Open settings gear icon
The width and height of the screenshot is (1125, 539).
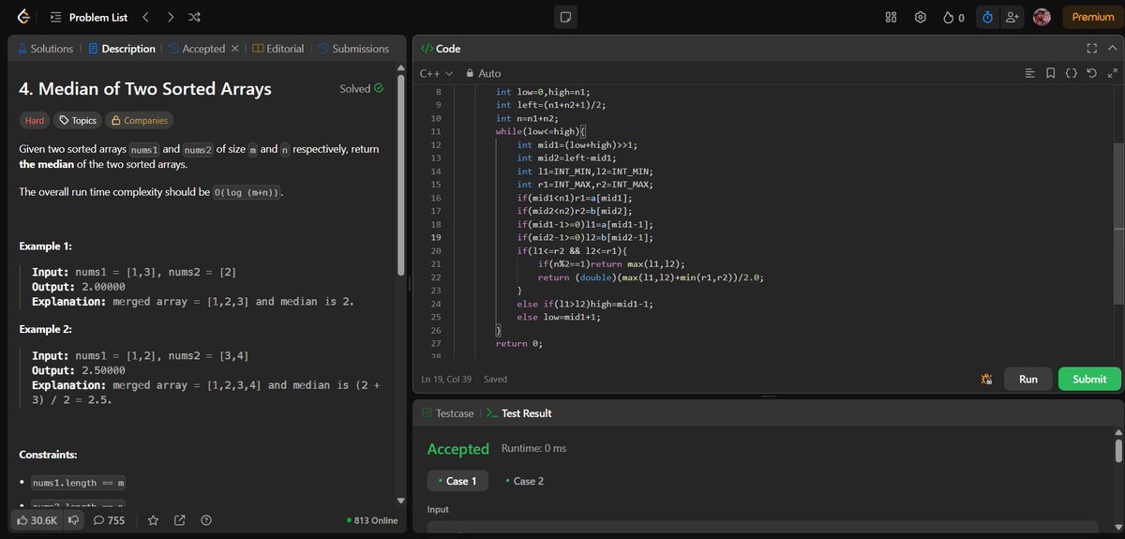tap(921, 17)
